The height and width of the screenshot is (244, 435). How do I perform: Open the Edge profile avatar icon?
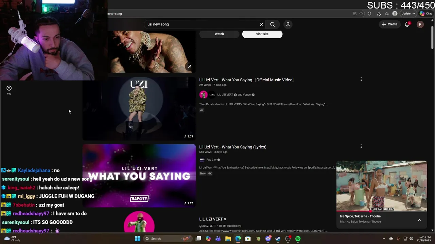395,14
